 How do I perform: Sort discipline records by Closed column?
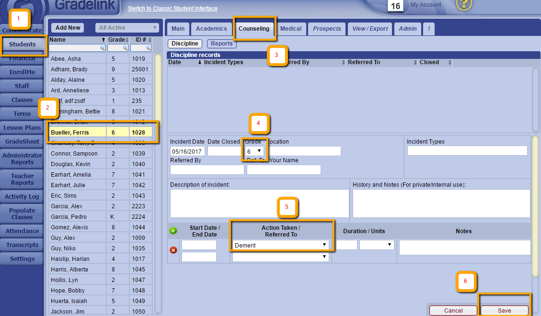(449, 62)
